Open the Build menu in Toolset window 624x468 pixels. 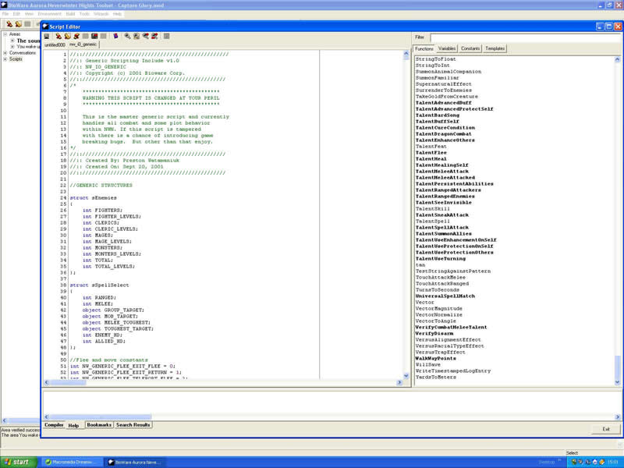coord(70,14)
